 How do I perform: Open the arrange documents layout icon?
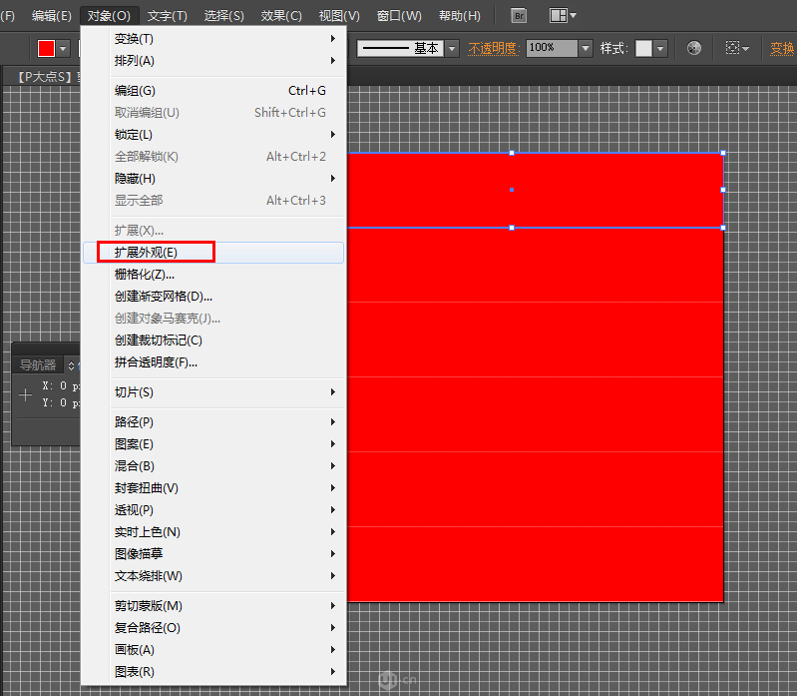563,16
